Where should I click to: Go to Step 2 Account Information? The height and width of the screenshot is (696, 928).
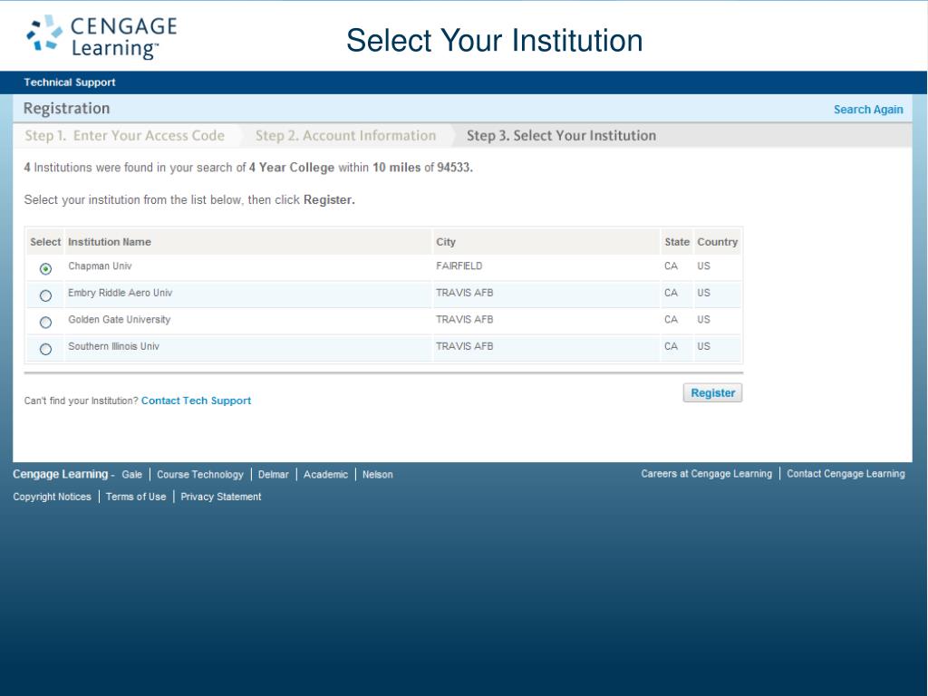pyautogui.click(x=345, y=136)
